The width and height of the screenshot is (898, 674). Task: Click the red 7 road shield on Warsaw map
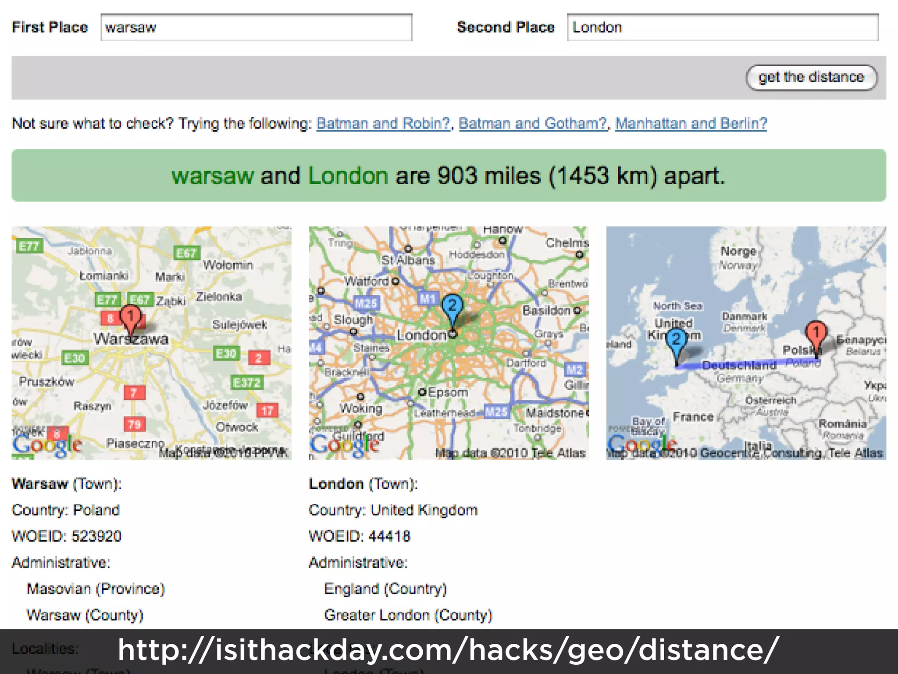pos(134,392)
